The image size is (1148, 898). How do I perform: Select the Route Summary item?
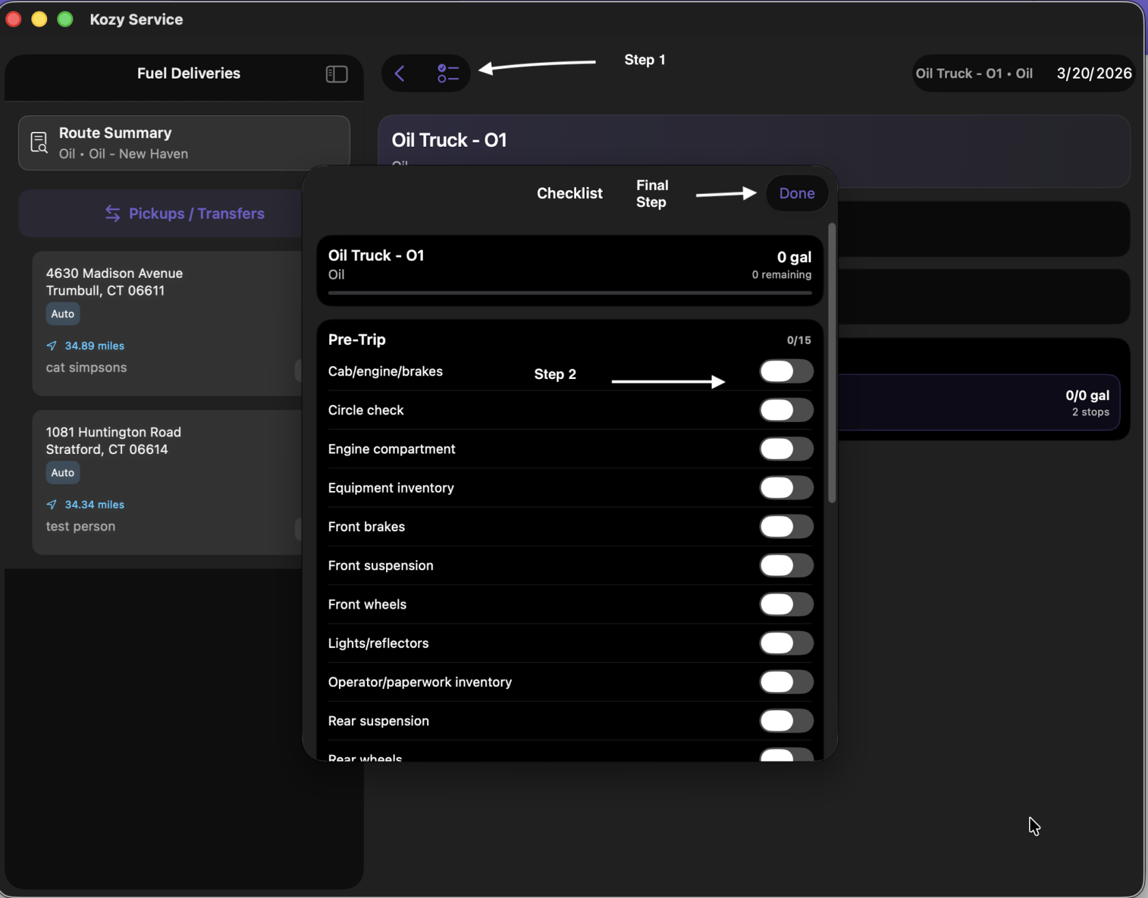184,143
